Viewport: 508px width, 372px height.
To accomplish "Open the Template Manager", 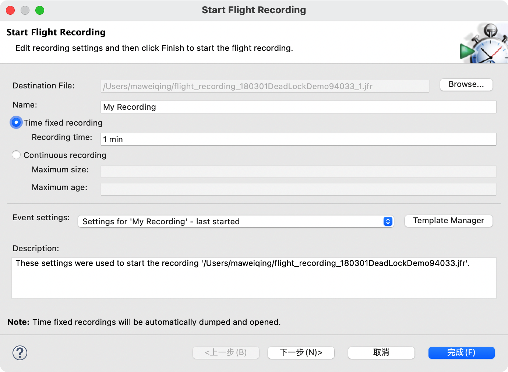I will (448, 221).
